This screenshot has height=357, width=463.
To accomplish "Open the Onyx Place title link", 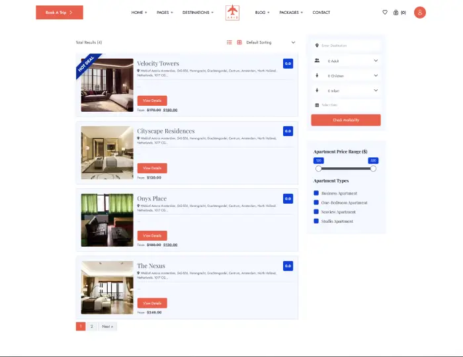I will (151, 198).
